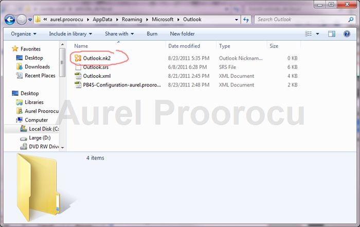This screenshot has width=360, height=227.
Task: Open Recent Places in Favorites
Action: tap(40, 76)
